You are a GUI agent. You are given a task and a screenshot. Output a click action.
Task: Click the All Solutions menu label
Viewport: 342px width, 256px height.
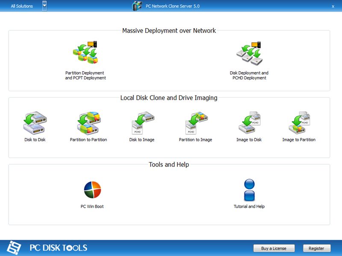coord(22,6)
